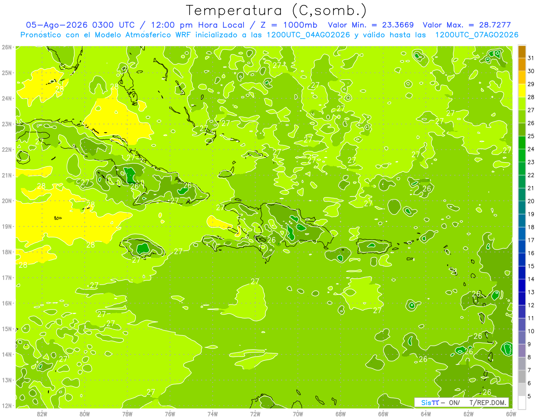This screenshot has height=420, width=543.
Task: Select the "Valor Min. = 23.3669" reading
Action: [371, 25]
